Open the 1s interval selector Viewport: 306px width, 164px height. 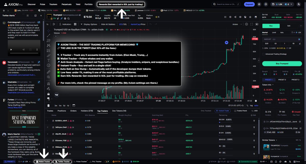(47, 24)
